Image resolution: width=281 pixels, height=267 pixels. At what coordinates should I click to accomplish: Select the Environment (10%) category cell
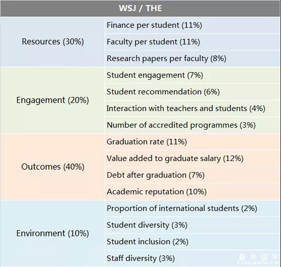52,233
